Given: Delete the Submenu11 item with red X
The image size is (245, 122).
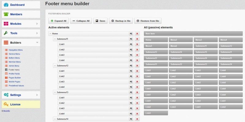Looking at the screenshot, I should (137, 39).
